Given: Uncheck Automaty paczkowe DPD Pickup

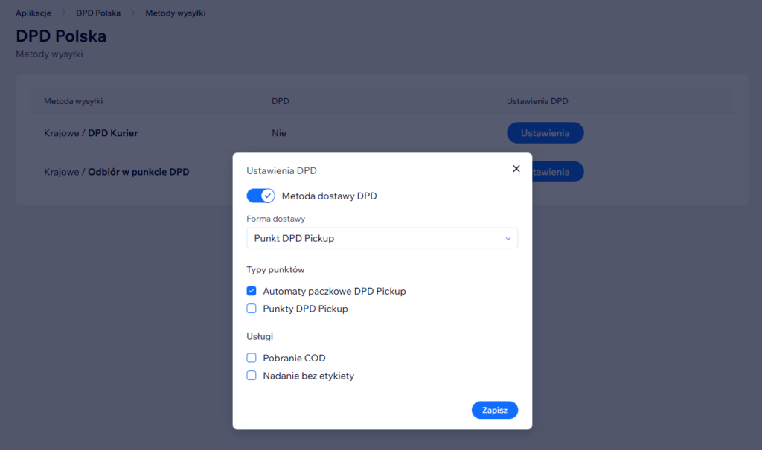Looking at the screenshot, I should (252, 291).
